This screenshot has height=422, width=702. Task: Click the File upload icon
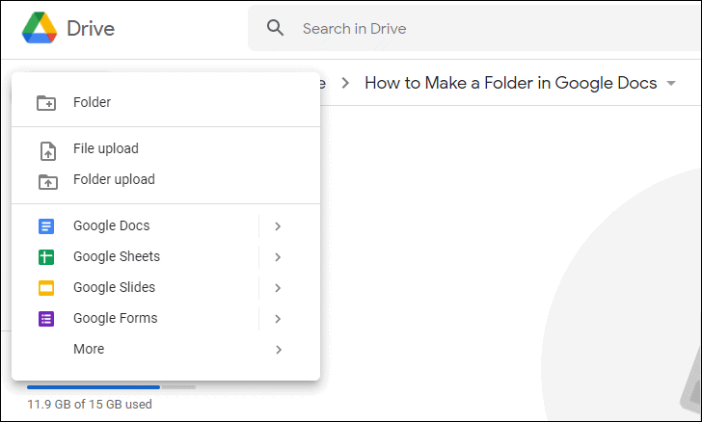click(48, 151)
